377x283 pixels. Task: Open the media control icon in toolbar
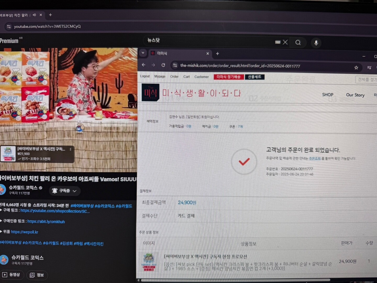click(x=369, y=68)
